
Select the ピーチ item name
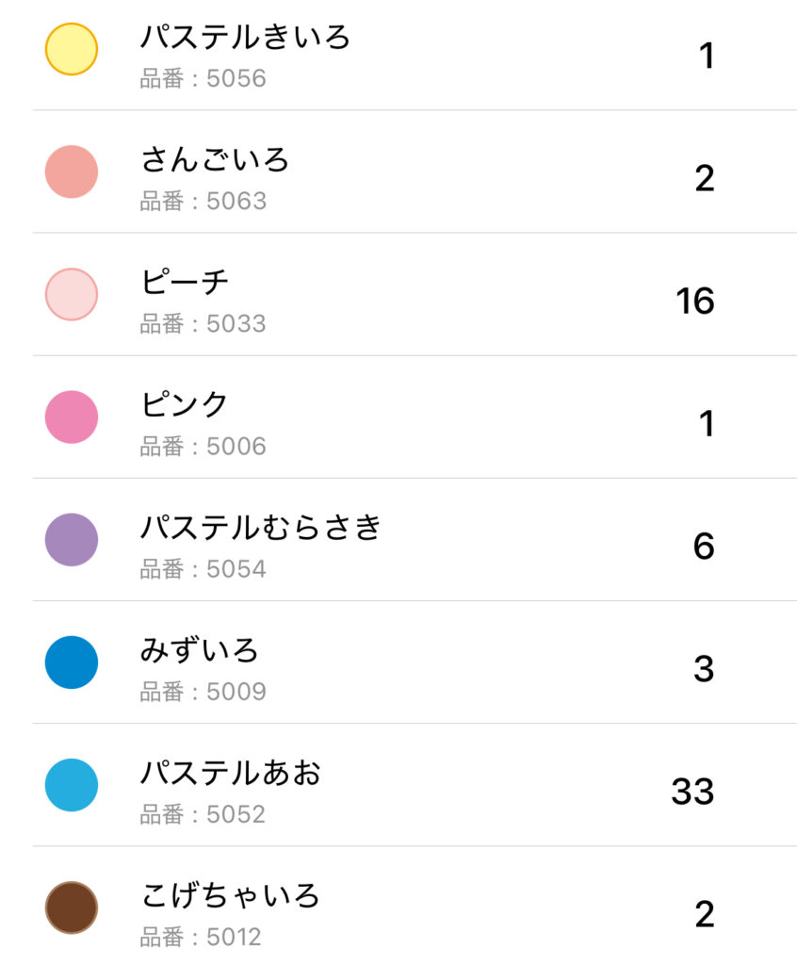click(185, 283)
